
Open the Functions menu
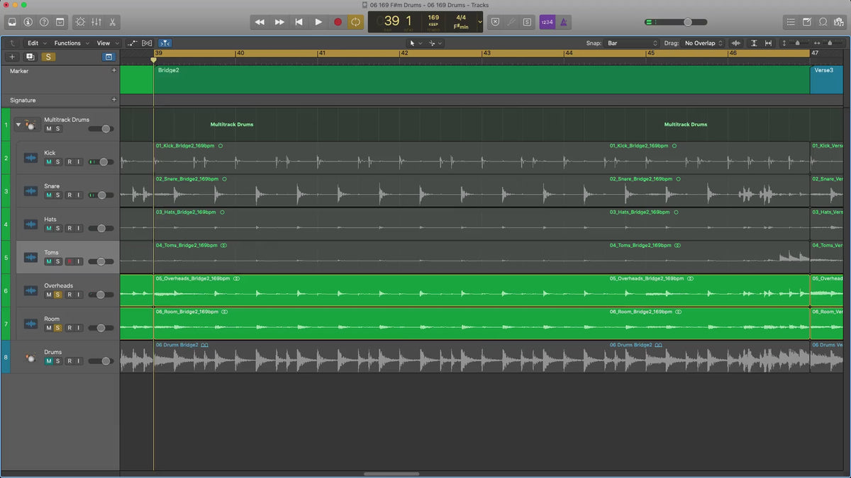point(71,43)
